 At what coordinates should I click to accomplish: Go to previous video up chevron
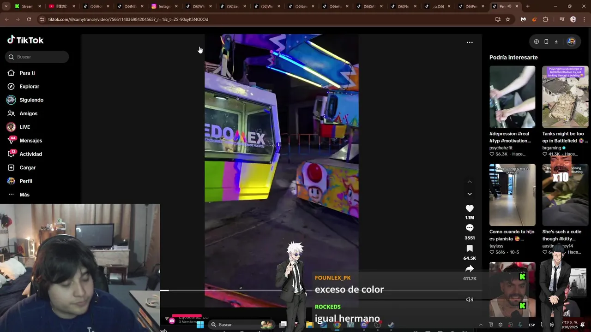tap(470, 182)
